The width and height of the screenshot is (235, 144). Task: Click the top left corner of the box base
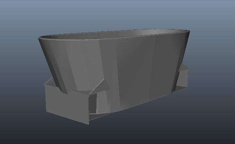[x=45, y=85]
